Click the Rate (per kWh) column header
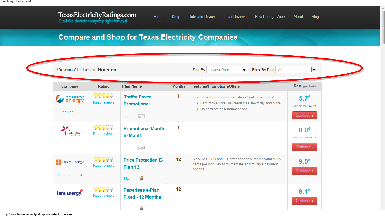This screenshot has width=385, height=216. [x=305, y=86]
